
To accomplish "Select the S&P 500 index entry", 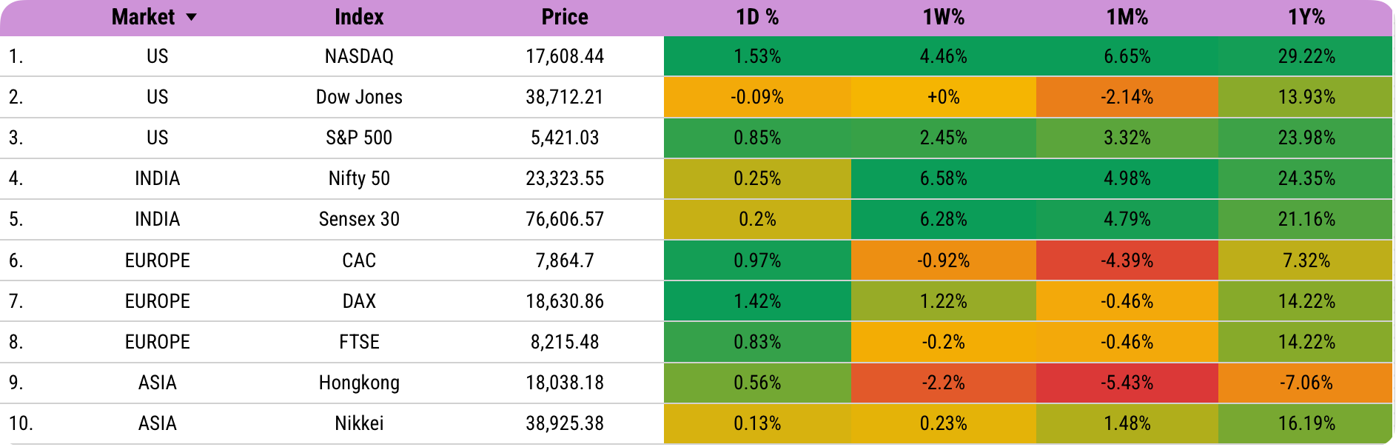I will [359, 138].
